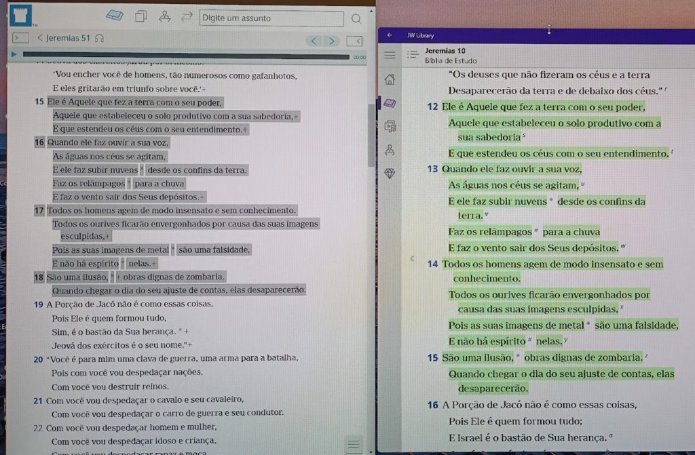Open the lines menu icon at bottom of left window
695x455 pixels.
coord(354,444)
